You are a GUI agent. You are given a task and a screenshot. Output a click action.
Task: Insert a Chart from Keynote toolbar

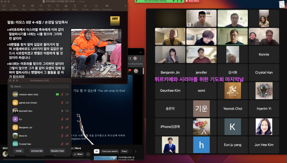(x=41, y=7)
